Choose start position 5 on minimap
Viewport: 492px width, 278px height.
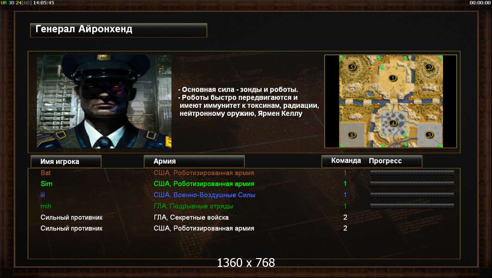click(x=352, y=67)
